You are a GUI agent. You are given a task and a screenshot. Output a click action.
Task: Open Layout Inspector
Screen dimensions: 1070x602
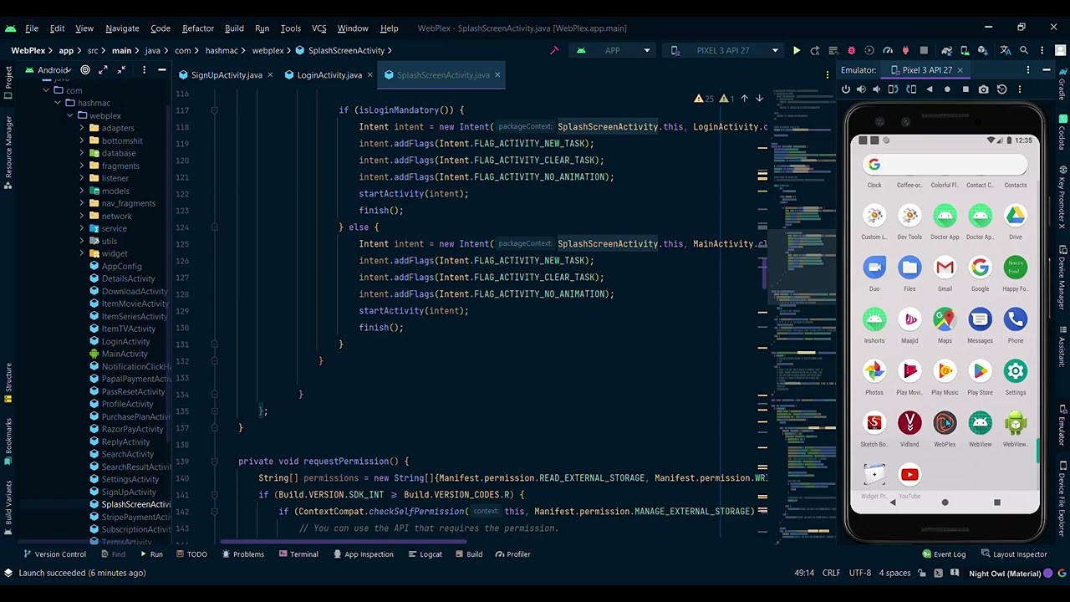coord(1013,554)
